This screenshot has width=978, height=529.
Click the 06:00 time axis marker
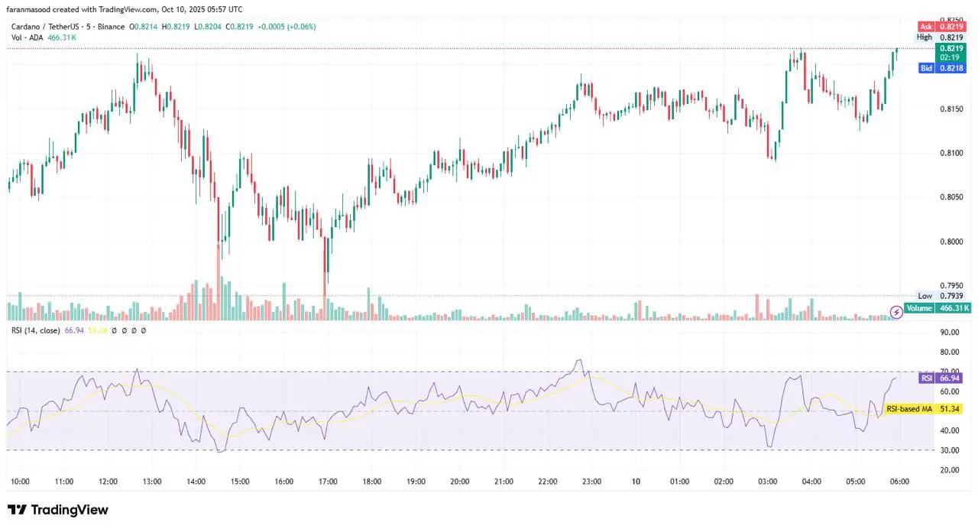click(x=899, y=482)
